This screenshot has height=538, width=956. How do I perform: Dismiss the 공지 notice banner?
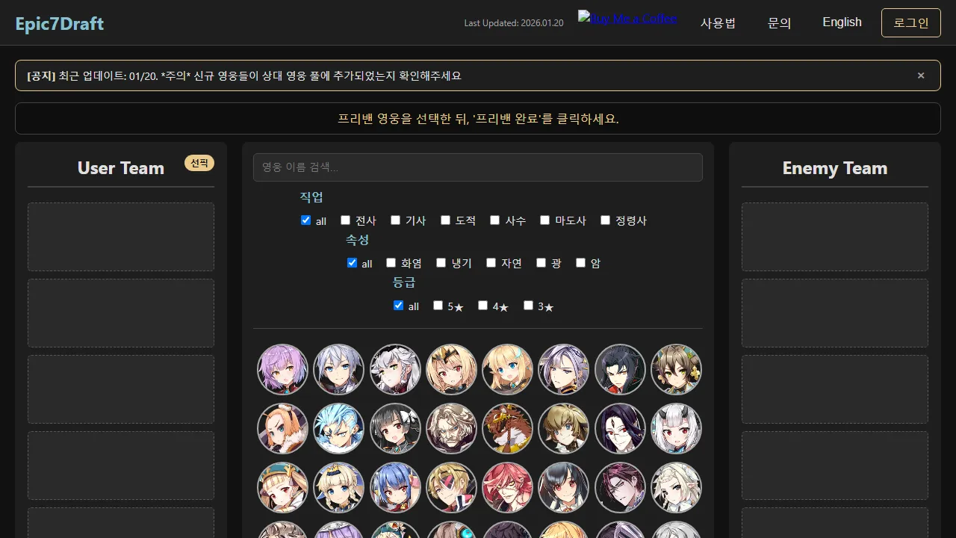pyautogui.click(x=921, y=75)
